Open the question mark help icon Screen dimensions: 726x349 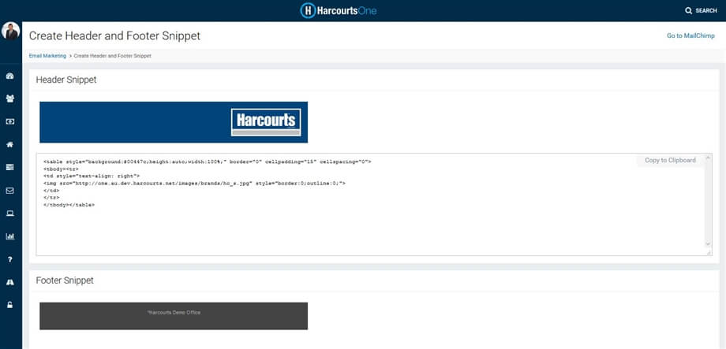click(9, 259)
